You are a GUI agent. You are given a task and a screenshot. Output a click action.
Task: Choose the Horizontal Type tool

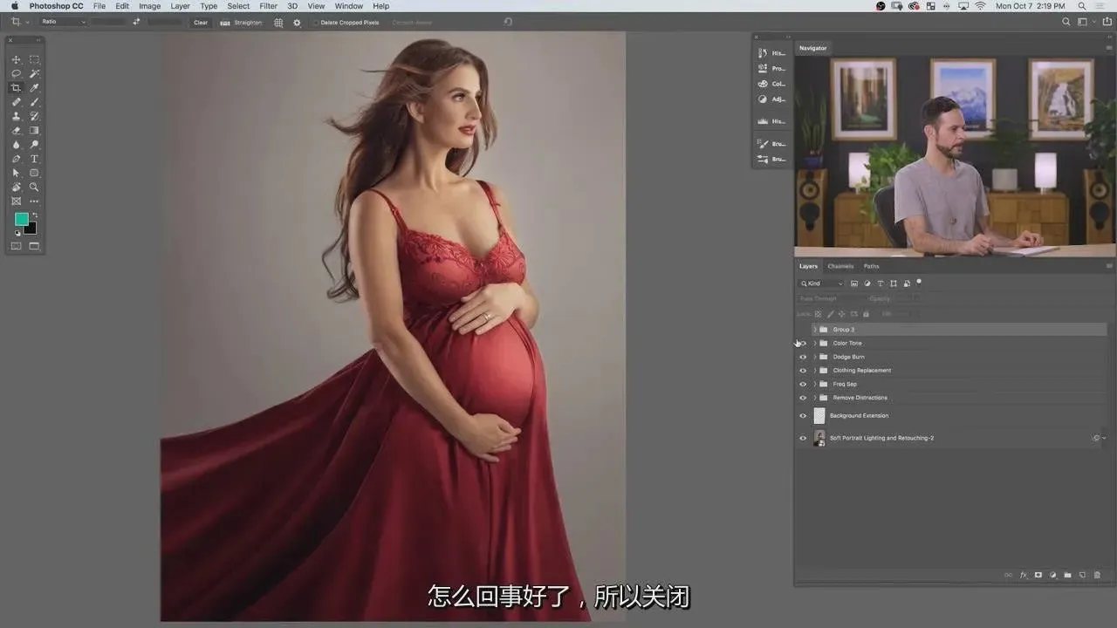click(35, 159)
